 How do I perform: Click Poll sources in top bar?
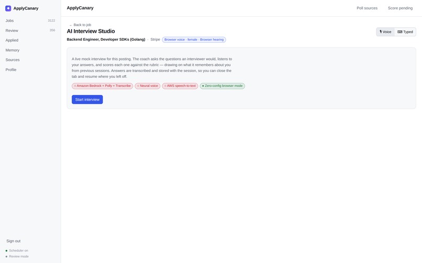tap(367, 8)
